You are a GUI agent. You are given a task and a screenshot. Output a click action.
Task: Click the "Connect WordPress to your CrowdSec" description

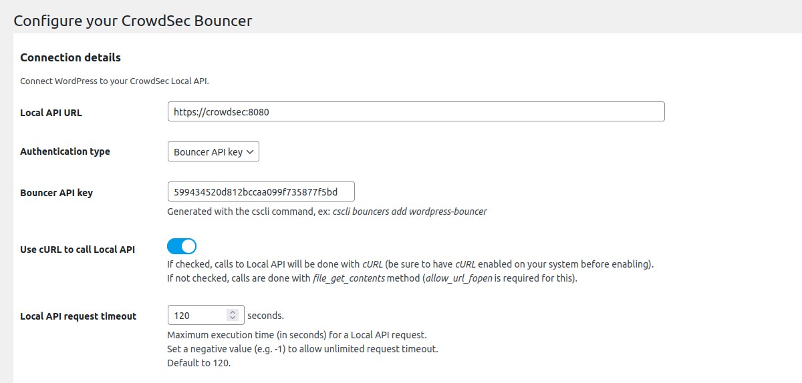click(x=114, y=81)
